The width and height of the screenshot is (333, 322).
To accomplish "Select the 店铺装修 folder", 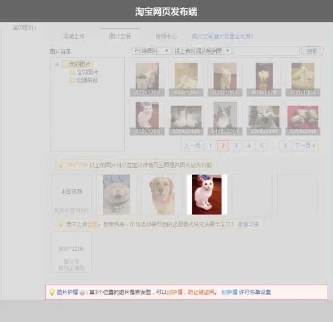I will 87,80.
